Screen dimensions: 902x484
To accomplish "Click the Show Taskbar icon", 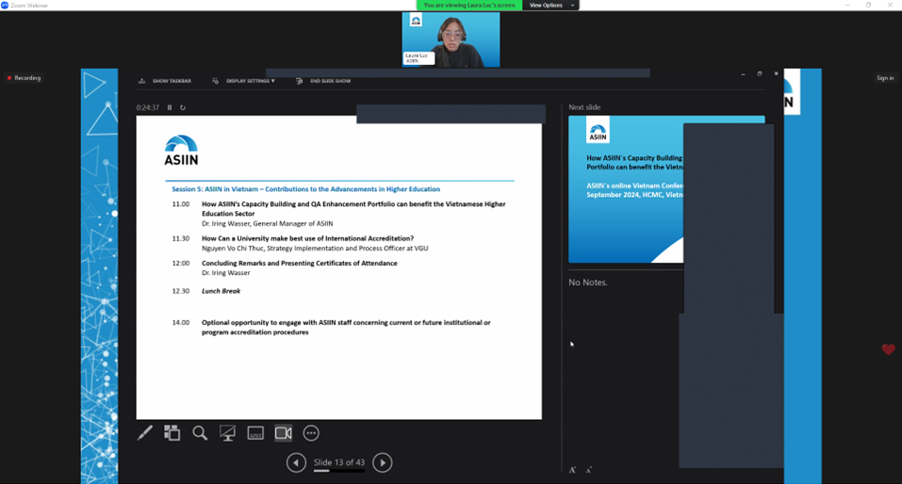I will pos(142,81).
